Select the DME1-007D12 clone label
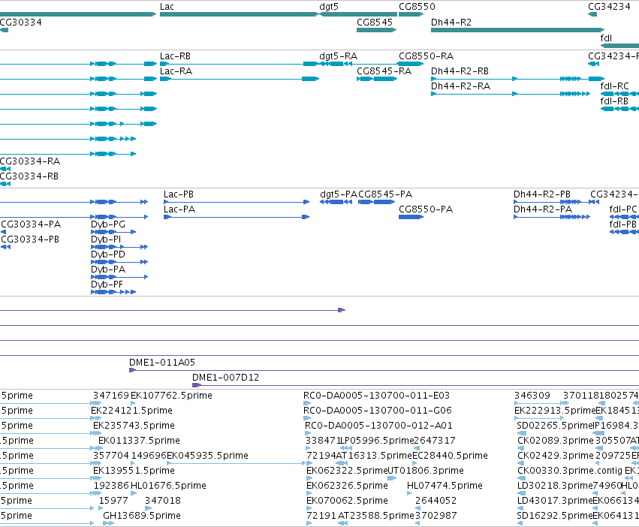Screen dimensions: 639x527 (225, 378)
